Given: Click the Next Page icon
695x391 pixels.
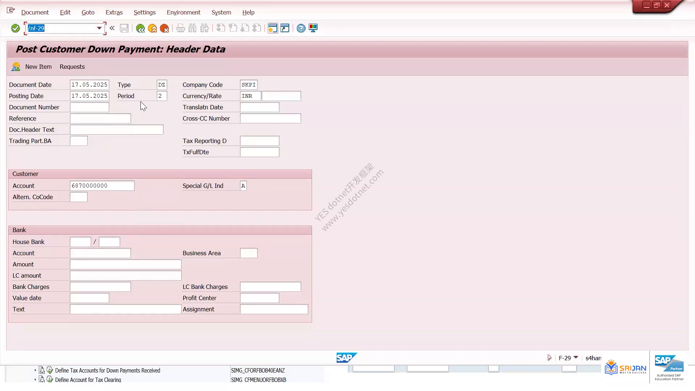Looking at the screenshot, I should (245, 28).
